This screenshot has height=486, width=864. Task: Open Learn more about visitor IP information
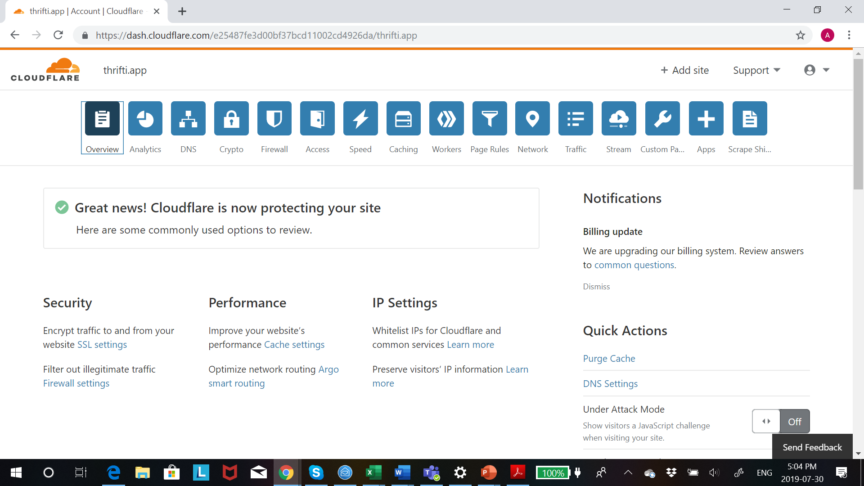(x=450, y=376)
